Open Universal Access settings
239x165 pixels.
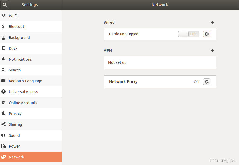[x=31, y=91]
